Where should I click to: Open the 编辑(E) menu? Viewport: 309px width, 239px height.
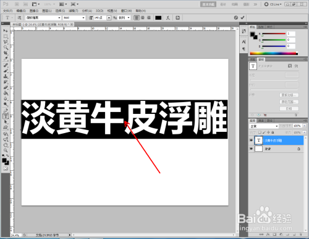(21, 11)
